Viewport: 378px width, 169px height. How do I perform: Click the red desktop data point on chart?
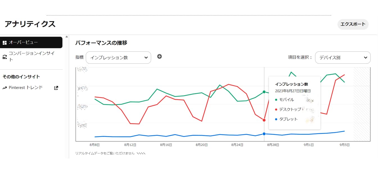264,120
